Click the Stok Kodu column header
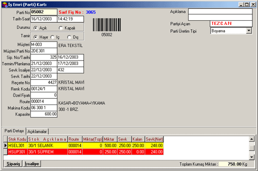Image resolution: width=258 pixels, height=171 pixels. [18, 139]
